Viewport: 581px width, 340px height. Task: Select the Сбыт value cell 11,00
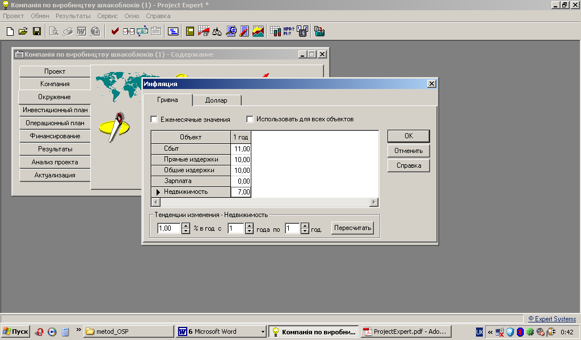241,148
